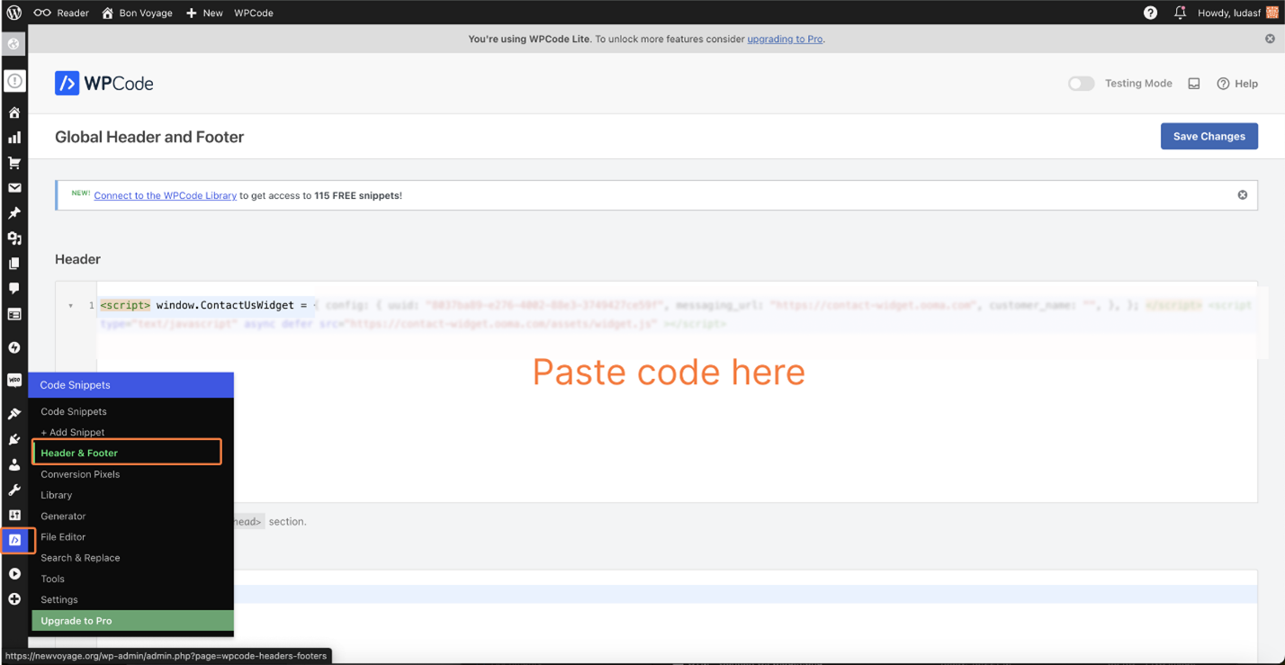Open the New content menu
This screenshot has width=1285, height=665.
click(204, 13)
